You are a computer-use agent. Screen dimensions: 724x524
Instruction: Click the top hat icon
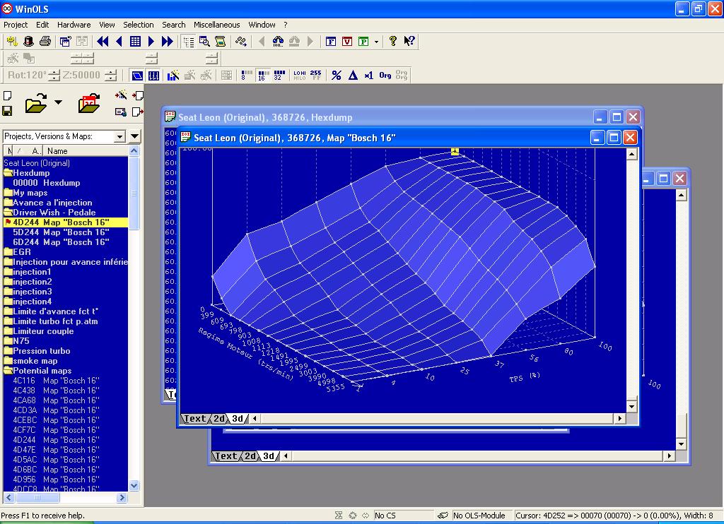click(28, 42)
